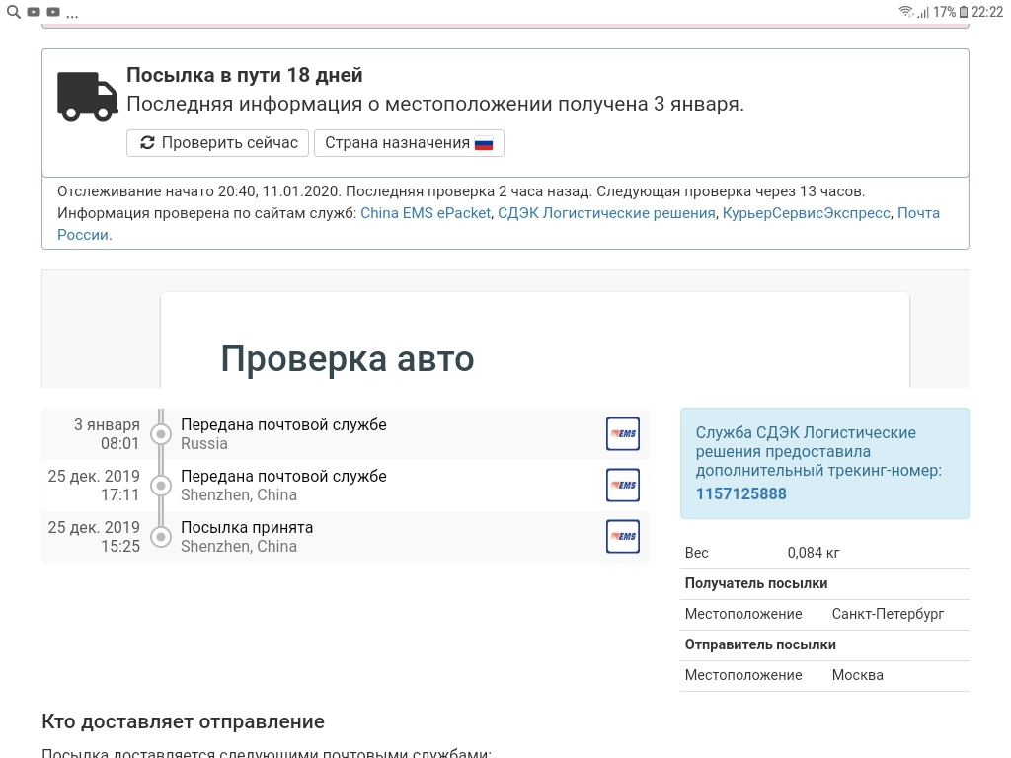Open additional tracking number 1157125888
Viewport: 1011px width, 758px height.
[x=740, y=493]
